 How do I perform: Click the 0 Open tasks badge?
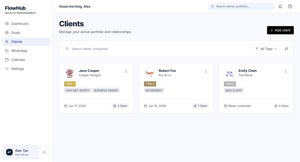point(282,106)
